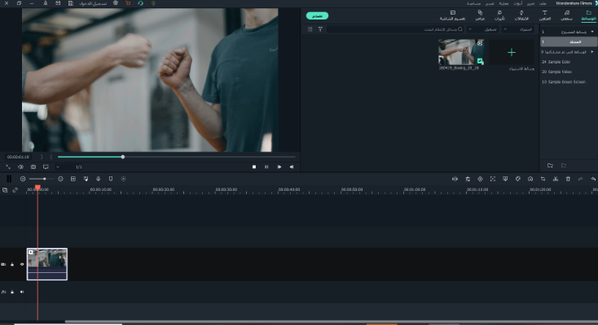The image size is (598, 325).
Task: Click the filter icon in media library
Action: [x=320, y=29]
